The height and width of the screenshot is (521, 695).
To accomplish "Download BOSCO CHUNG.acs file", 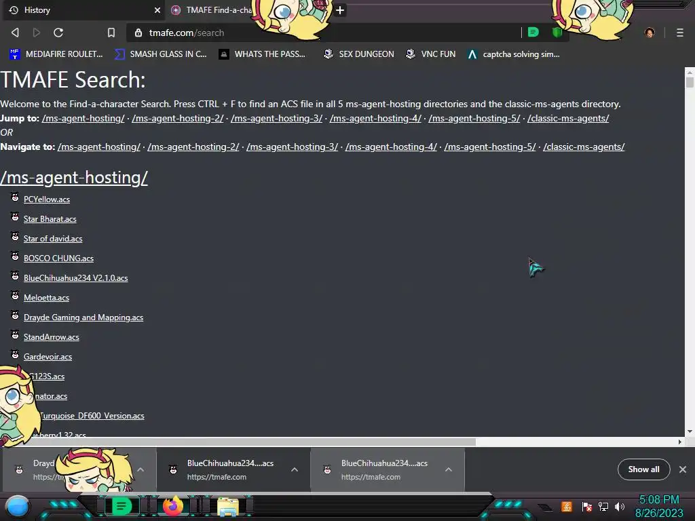I will tap(58, 258).
